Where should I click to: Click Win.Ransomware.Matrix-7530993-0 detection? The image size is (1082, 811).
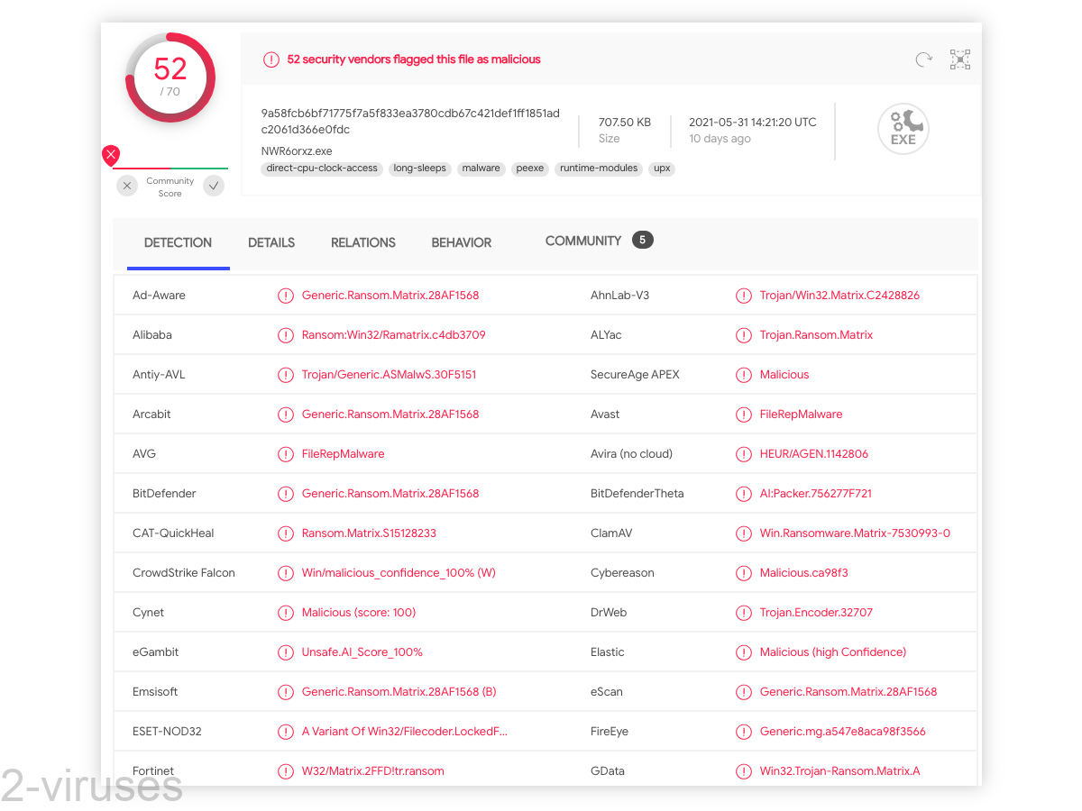[855, 533]
